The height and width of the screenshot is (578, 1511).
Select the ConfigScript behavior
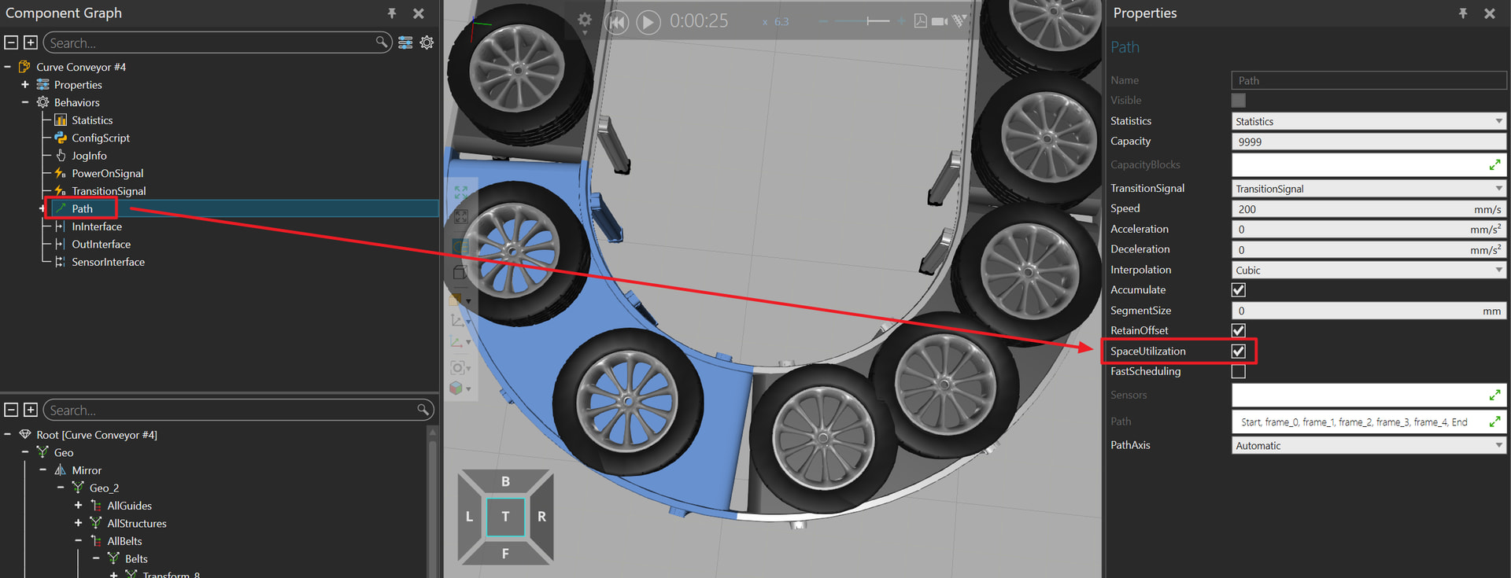pos(101,138)
